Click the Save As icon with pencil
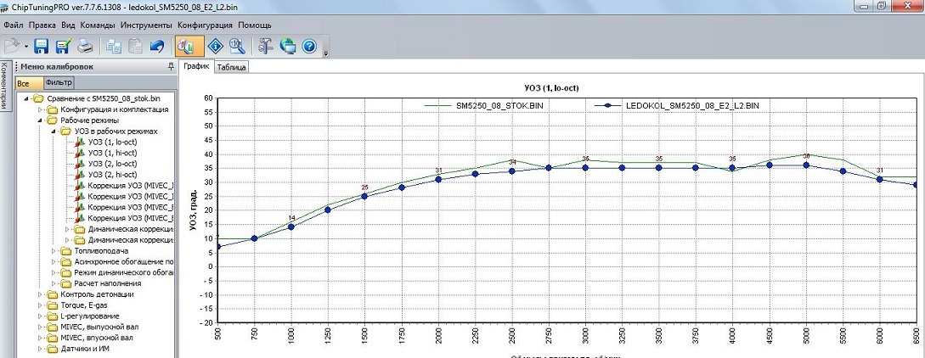925x358 pixels. [x=63, y=46]
